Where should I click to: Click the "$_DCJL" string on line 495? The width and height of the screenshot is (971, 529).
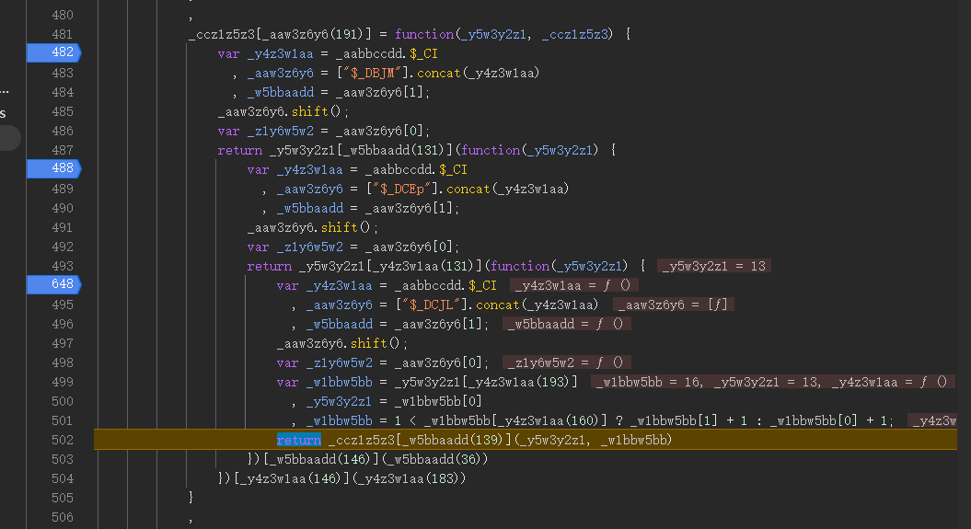[x=432, y=305]
